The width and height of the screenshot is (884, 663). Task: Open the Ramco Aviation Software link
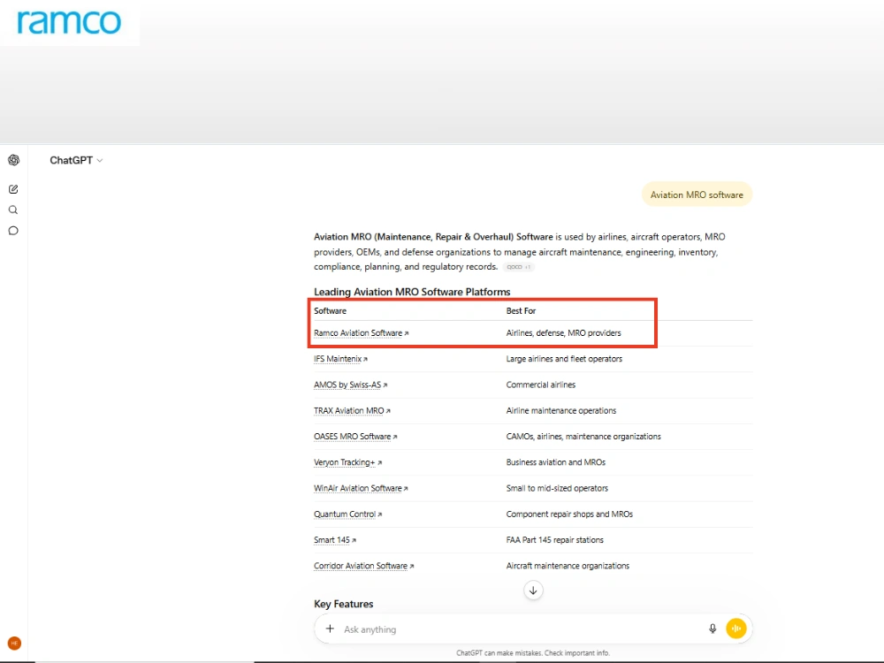coord(361,333)
